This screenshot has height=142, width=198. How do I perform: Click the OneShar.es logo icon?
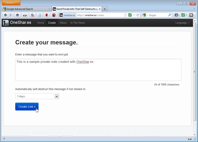pyautogui.click(x=6, y=23)
